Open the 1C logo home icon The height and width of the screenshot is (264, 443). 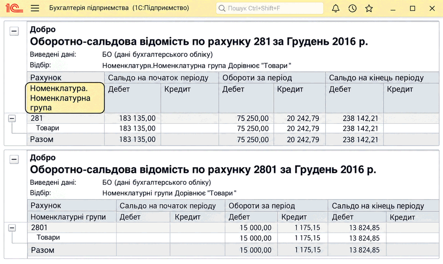coord(14,8)
